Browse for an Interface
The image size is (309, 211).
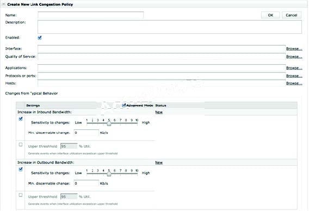pos(294,48)
